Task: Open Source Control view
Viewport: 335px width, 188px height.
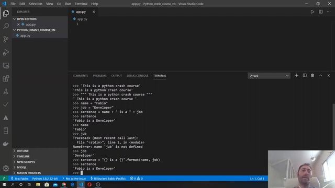Action: tap(6, 39)
